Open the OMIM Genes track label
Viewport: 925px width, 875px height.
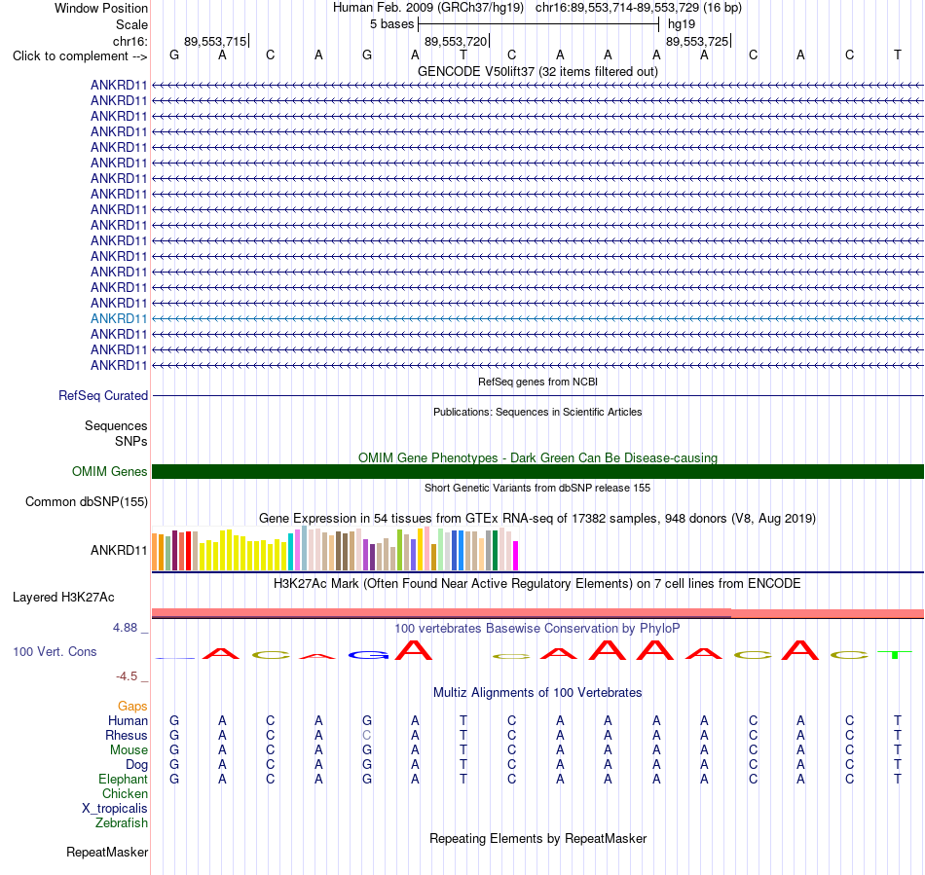click(109, 472)
